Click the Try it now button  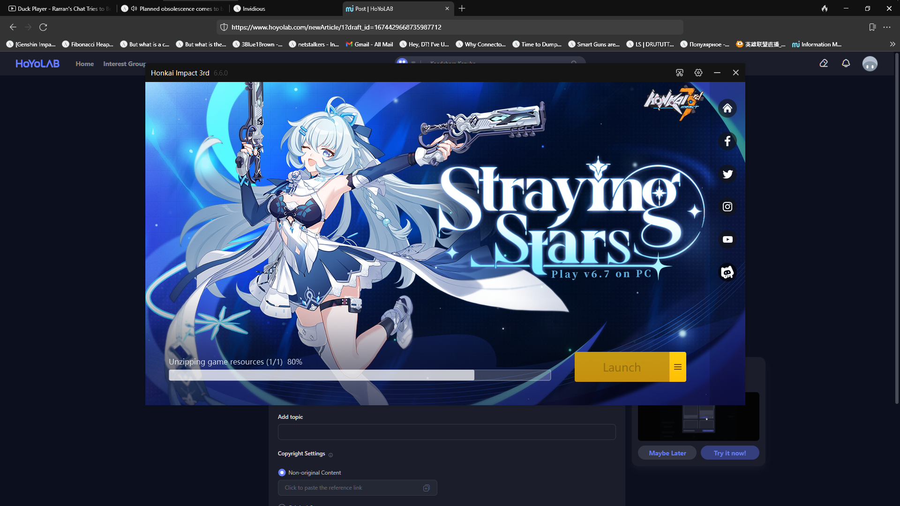click(729, 453)
